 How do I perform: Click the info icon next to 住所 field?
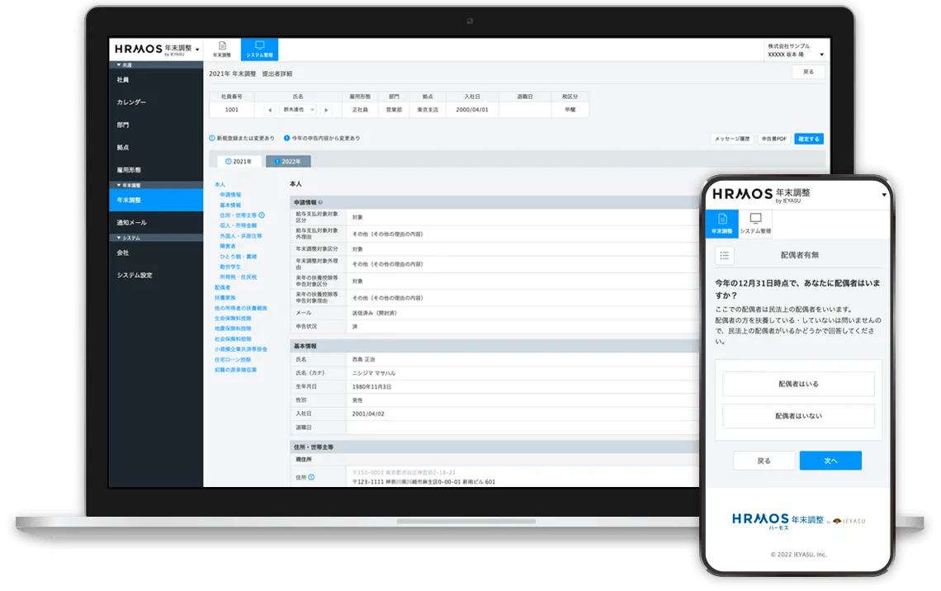311,477
